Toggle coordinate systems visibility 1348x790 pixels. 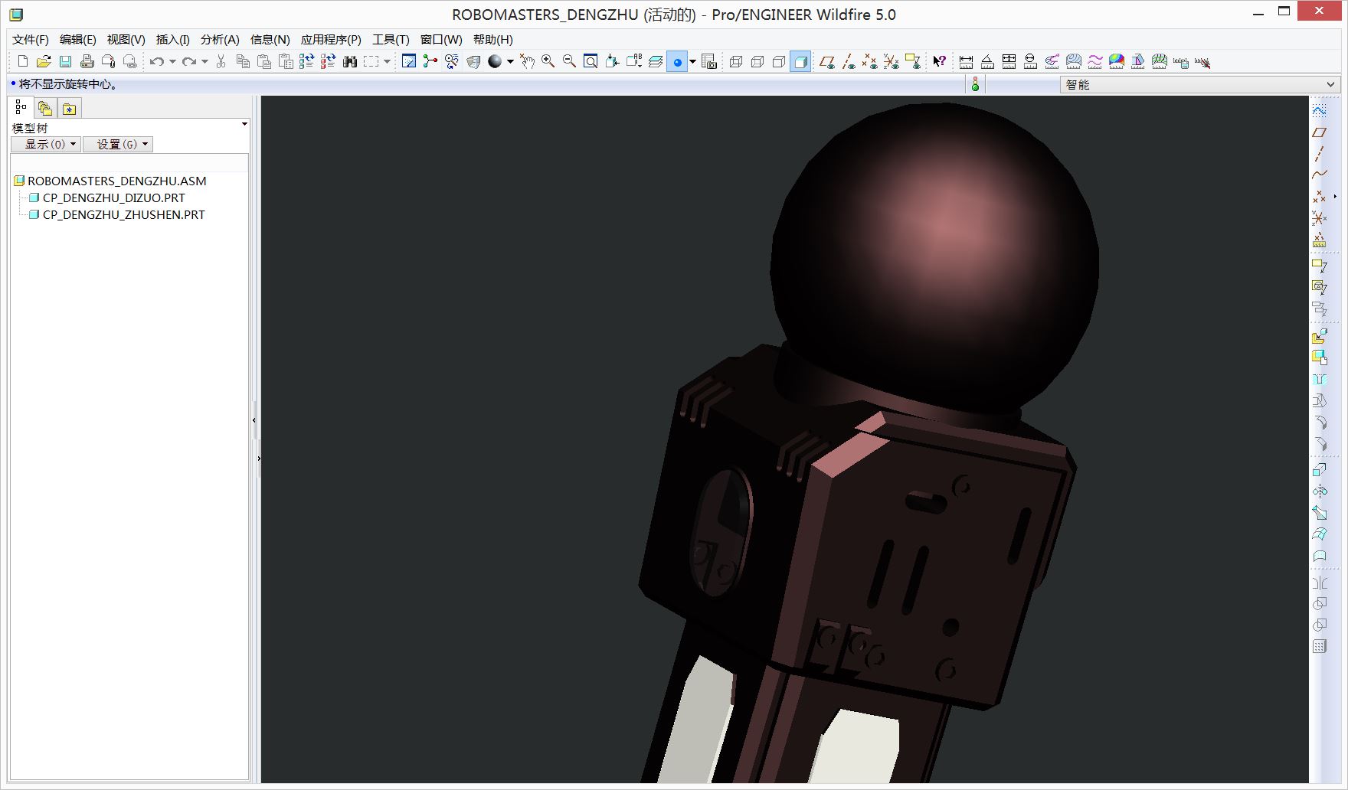click(892, 61)
